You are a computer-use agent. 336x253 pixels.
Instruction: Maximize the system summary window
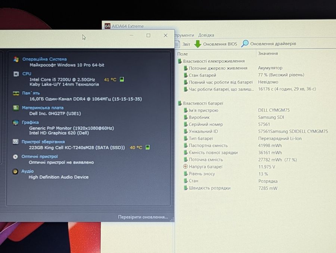[x=148, y=36]
